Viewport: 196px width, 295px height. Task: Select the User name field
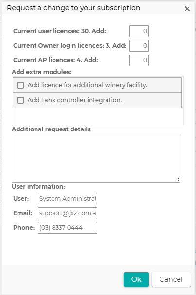click(x=68, y=199)
